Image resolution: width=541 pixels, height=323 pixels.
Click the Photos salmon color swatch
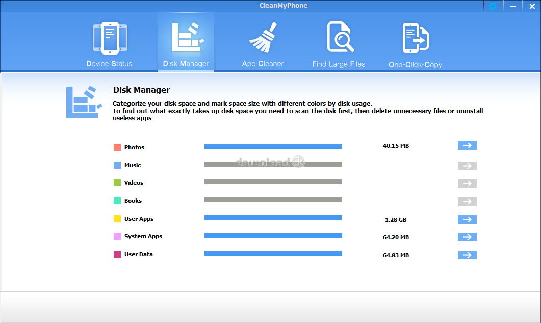click(117, 147)
